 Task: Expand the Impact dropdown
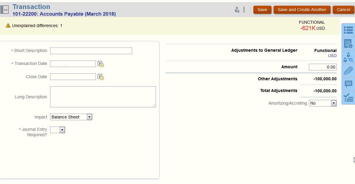click(x=89, y=117)
